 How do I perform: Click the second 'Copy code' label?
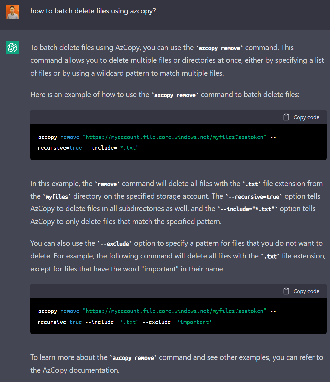306,291
